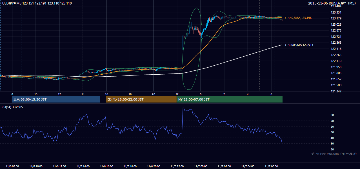Click price axis value 121.652
The height and width of the screenshot is (169, 360).
pos(336,79)
